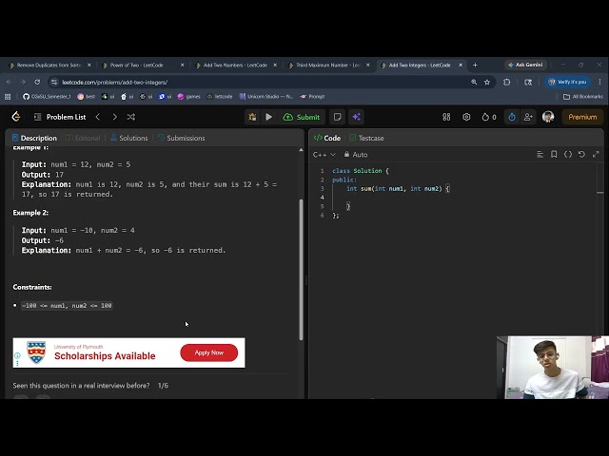
Task: Click the ad info icon
Action: 17,355
